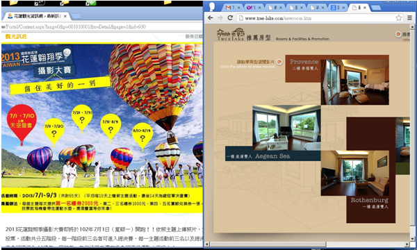The width and height of the screenshot is (417, 250).
Task: Click the 攝影大賽 banner title
Action: 54,70
